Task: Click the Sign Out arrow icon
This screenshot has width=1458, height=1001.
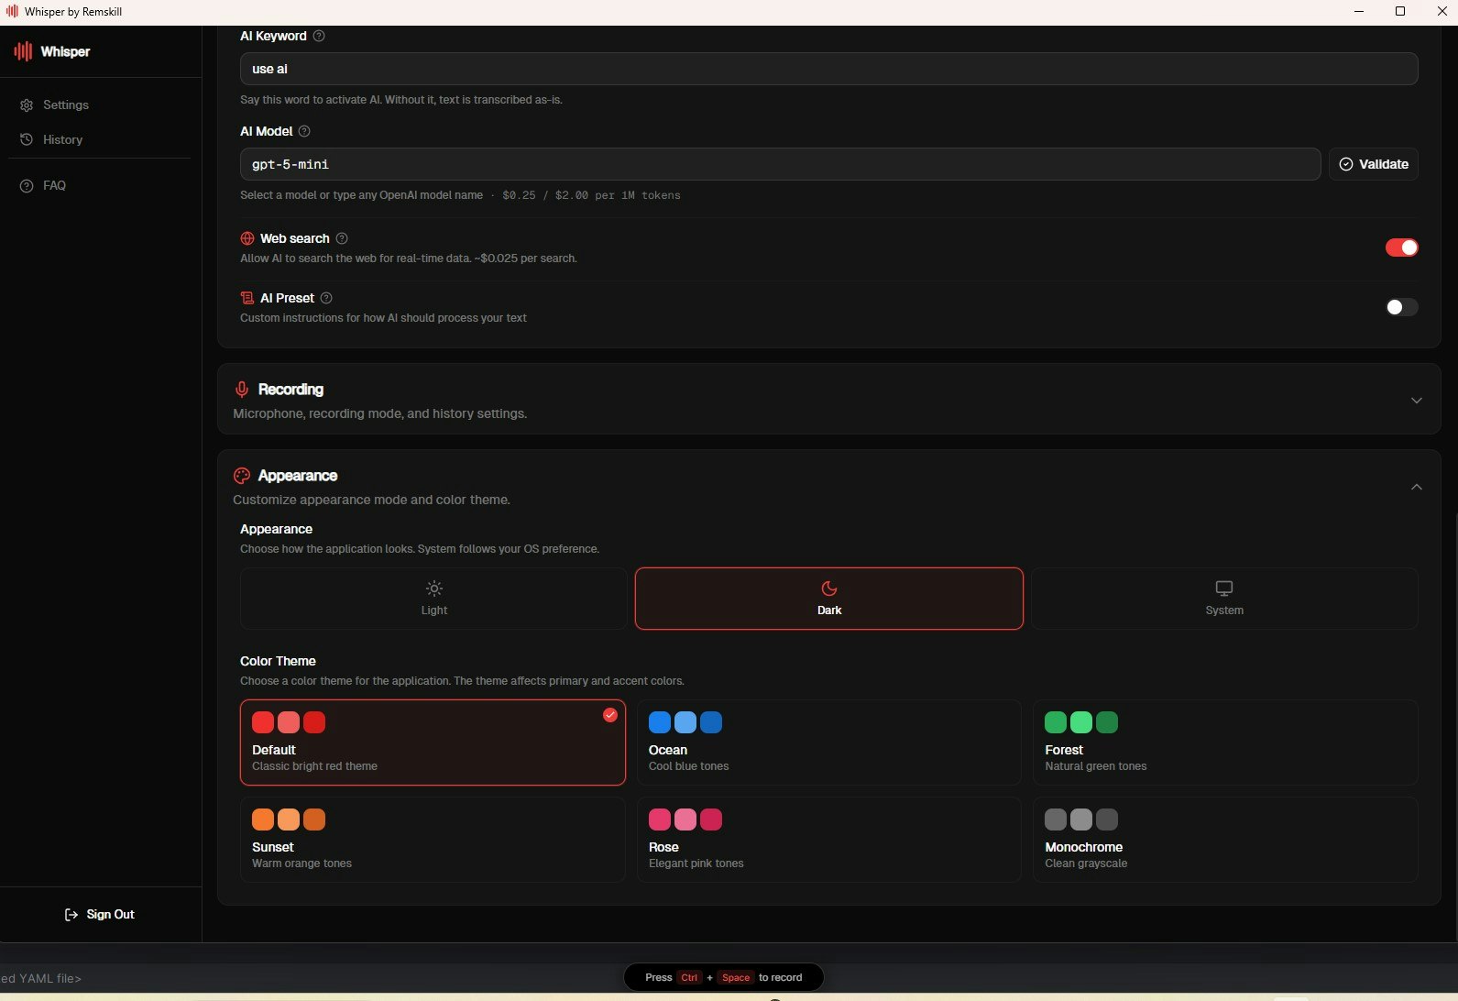Action: 71,914
